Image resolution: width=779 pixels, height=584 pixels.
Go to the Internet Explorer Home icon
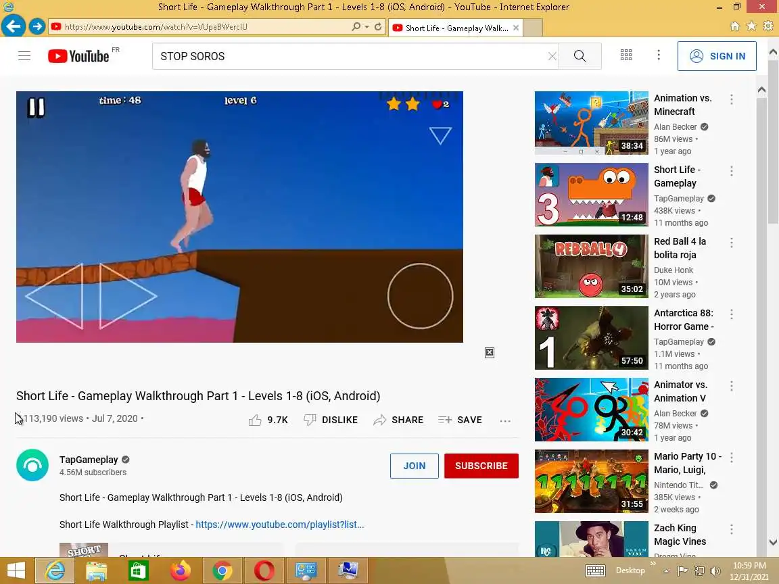coord(735,26)
